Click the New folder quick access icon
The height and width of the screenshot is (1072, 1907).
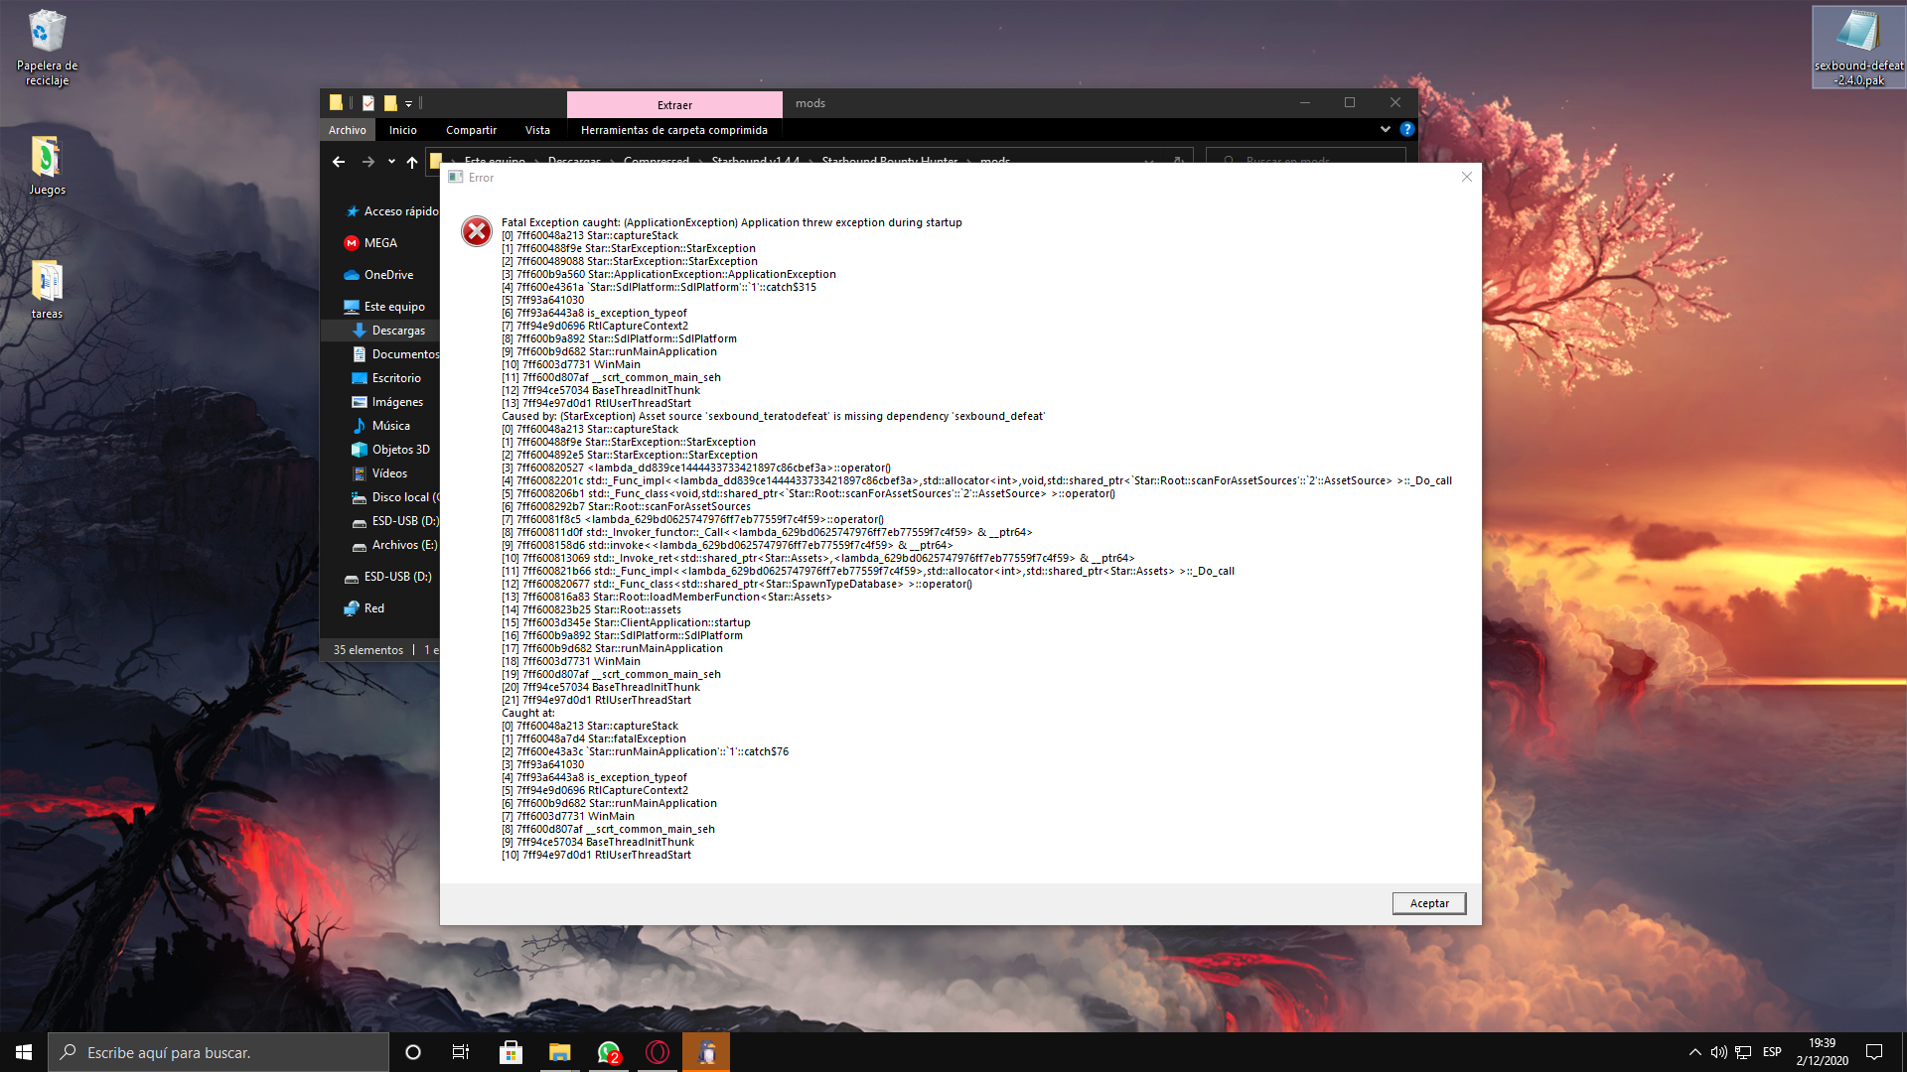tap(390, 103)
